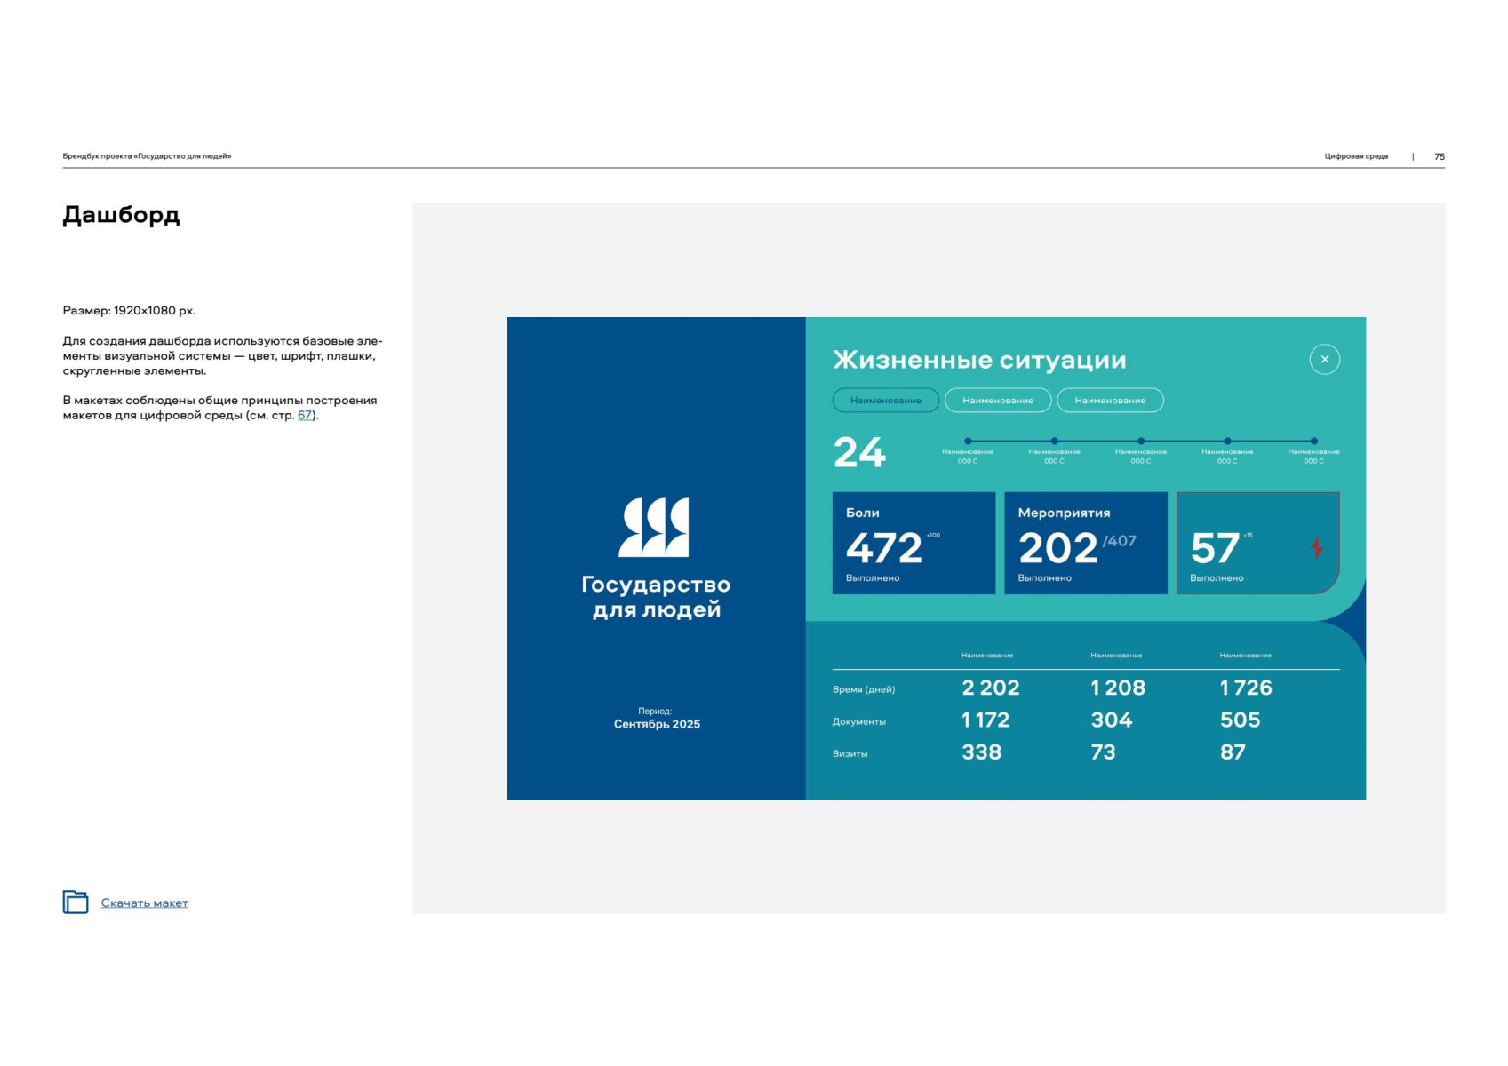Switch to the last Наименование pill tab

click(x=1110, y=401)
